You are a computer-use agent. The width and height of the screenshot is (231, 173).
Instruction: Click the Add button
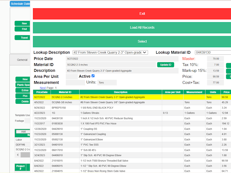[x=23, y=132]
